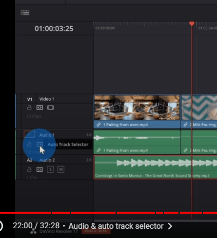The width and height of the screenshot is (217, 238).
Task: Select the A2 track destination control
Action: (x=30, y=160)
